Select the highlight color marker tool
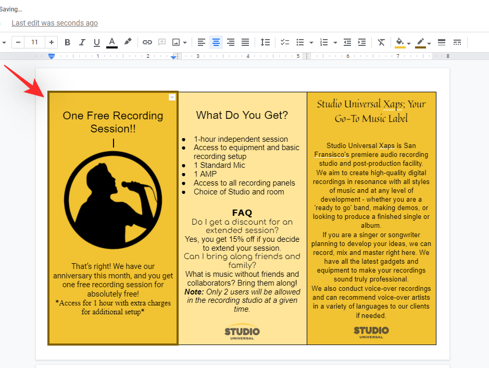Screen dimensions: 489x368 click(x=127, y=42)
